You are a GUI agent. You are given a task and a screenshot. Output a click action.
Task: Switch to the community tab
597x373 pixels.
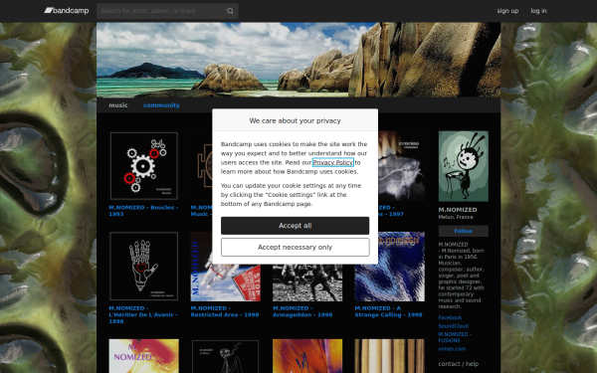(x=161, y=105)
